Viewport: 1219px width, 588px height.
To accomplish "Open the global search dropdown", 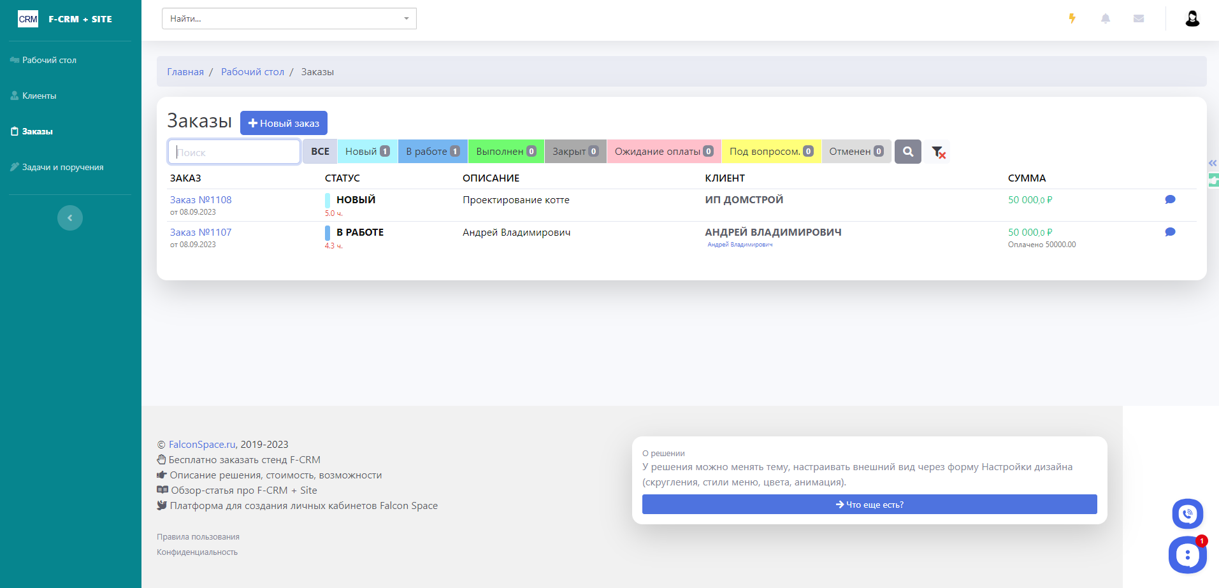I will pyautogui.click(x=289, y=18).
